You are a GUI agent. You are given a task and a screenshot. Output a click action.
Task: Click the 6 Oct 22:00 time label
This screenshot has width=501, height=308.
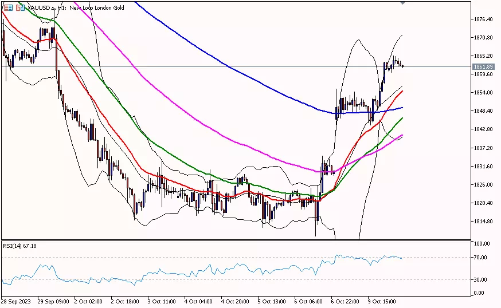tap(345, 301)
